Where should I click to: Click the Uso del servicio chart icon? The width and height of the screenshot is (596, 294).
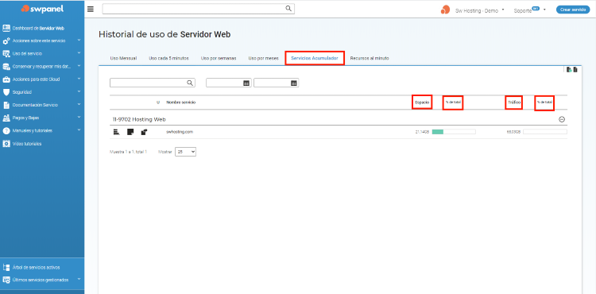click(6, 53)
